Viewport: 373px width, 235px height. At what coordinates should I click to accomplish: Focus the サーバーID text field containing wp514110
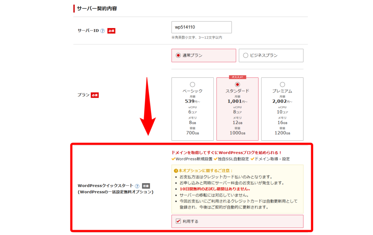point(201,27)
